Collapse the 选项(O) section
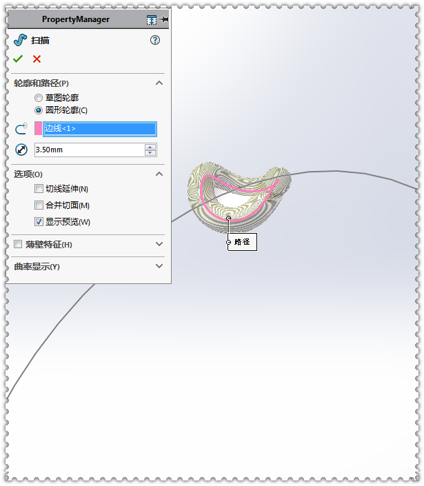Screen dimensions: 424x486 coord(159,174)
